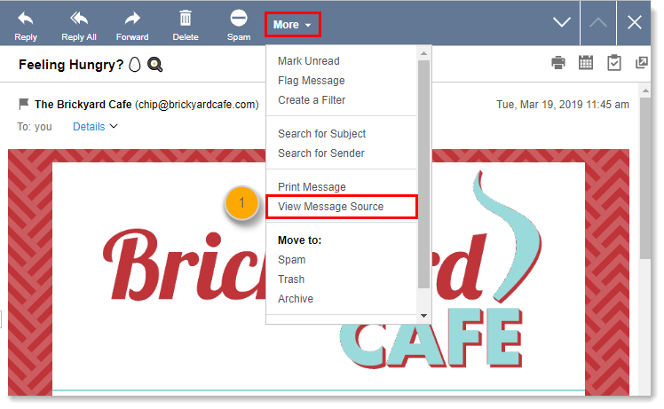The width and height of the screenshot is (664, 409).
Task: Open the More dropdown menu
Action: pyautogui.click(x=293, y=25)
